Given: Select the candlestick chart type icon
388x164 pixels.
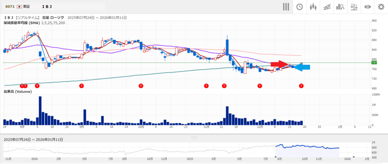Looking at the screenshot, I should pos(313,7).
